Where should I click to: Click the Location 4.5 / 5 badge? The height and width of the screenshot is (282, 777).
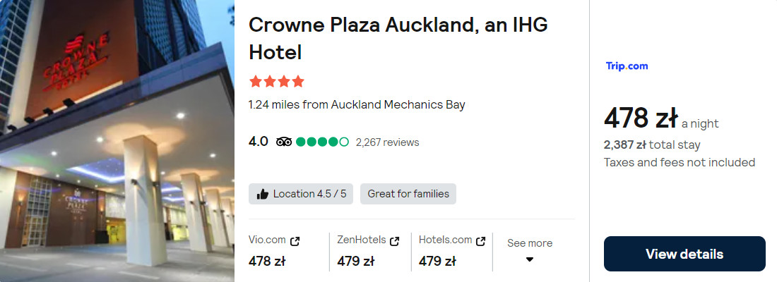point(302,194)
